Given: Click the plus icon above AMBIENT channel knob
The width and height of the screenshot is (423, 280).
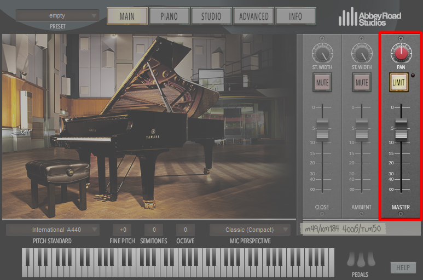Looking at the screenshot, I should tap(361, 38).
